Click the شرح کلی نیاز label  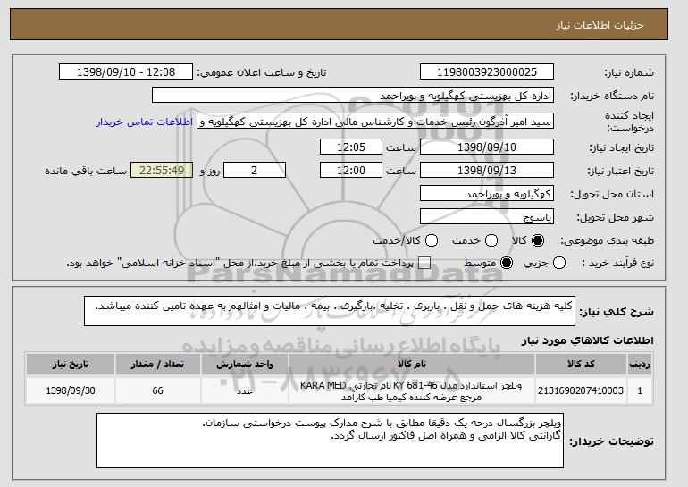coord(617,312)
